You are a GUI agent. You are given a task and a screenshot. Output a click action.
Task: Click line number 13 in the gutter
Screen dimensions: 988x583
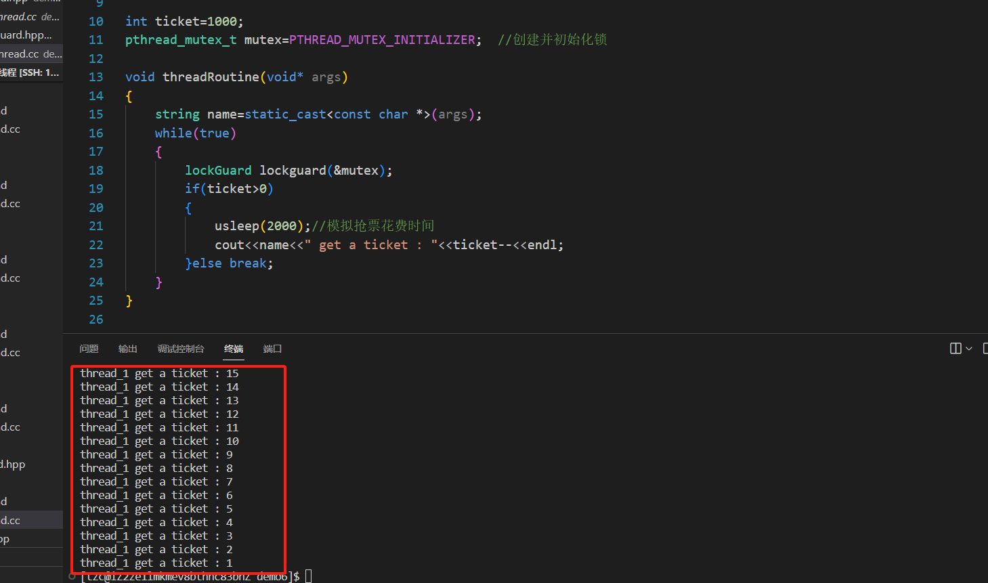coord(96,77)
